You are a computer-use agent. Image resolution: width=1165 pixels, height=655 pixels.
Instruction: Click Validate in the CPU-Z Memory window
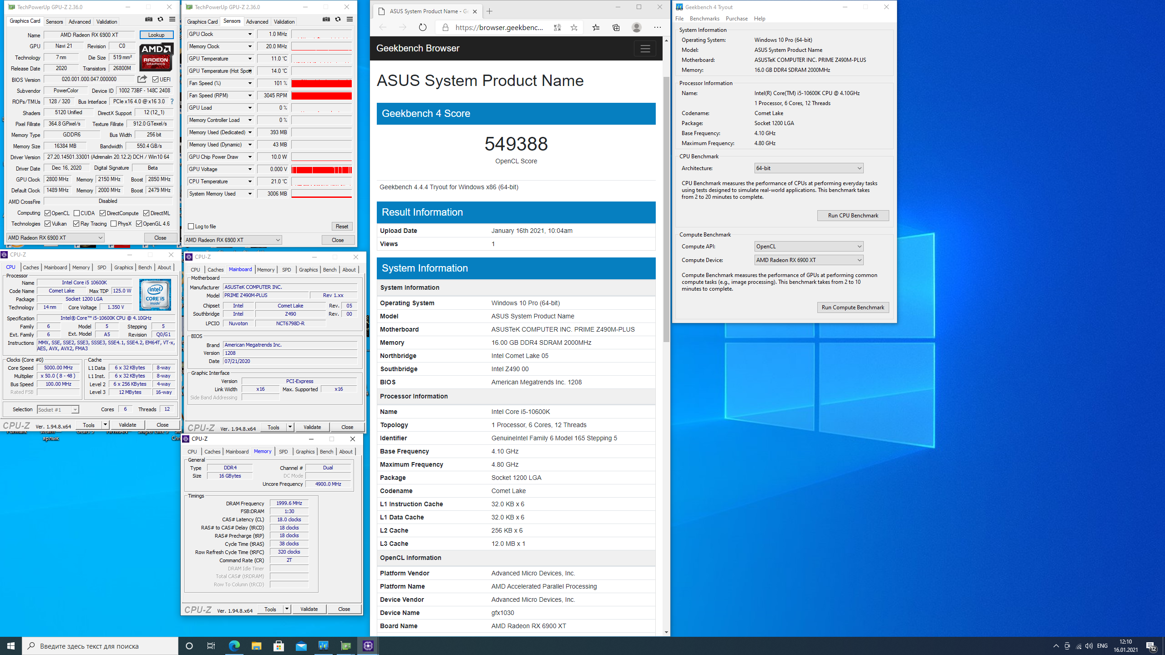point(309,609)
